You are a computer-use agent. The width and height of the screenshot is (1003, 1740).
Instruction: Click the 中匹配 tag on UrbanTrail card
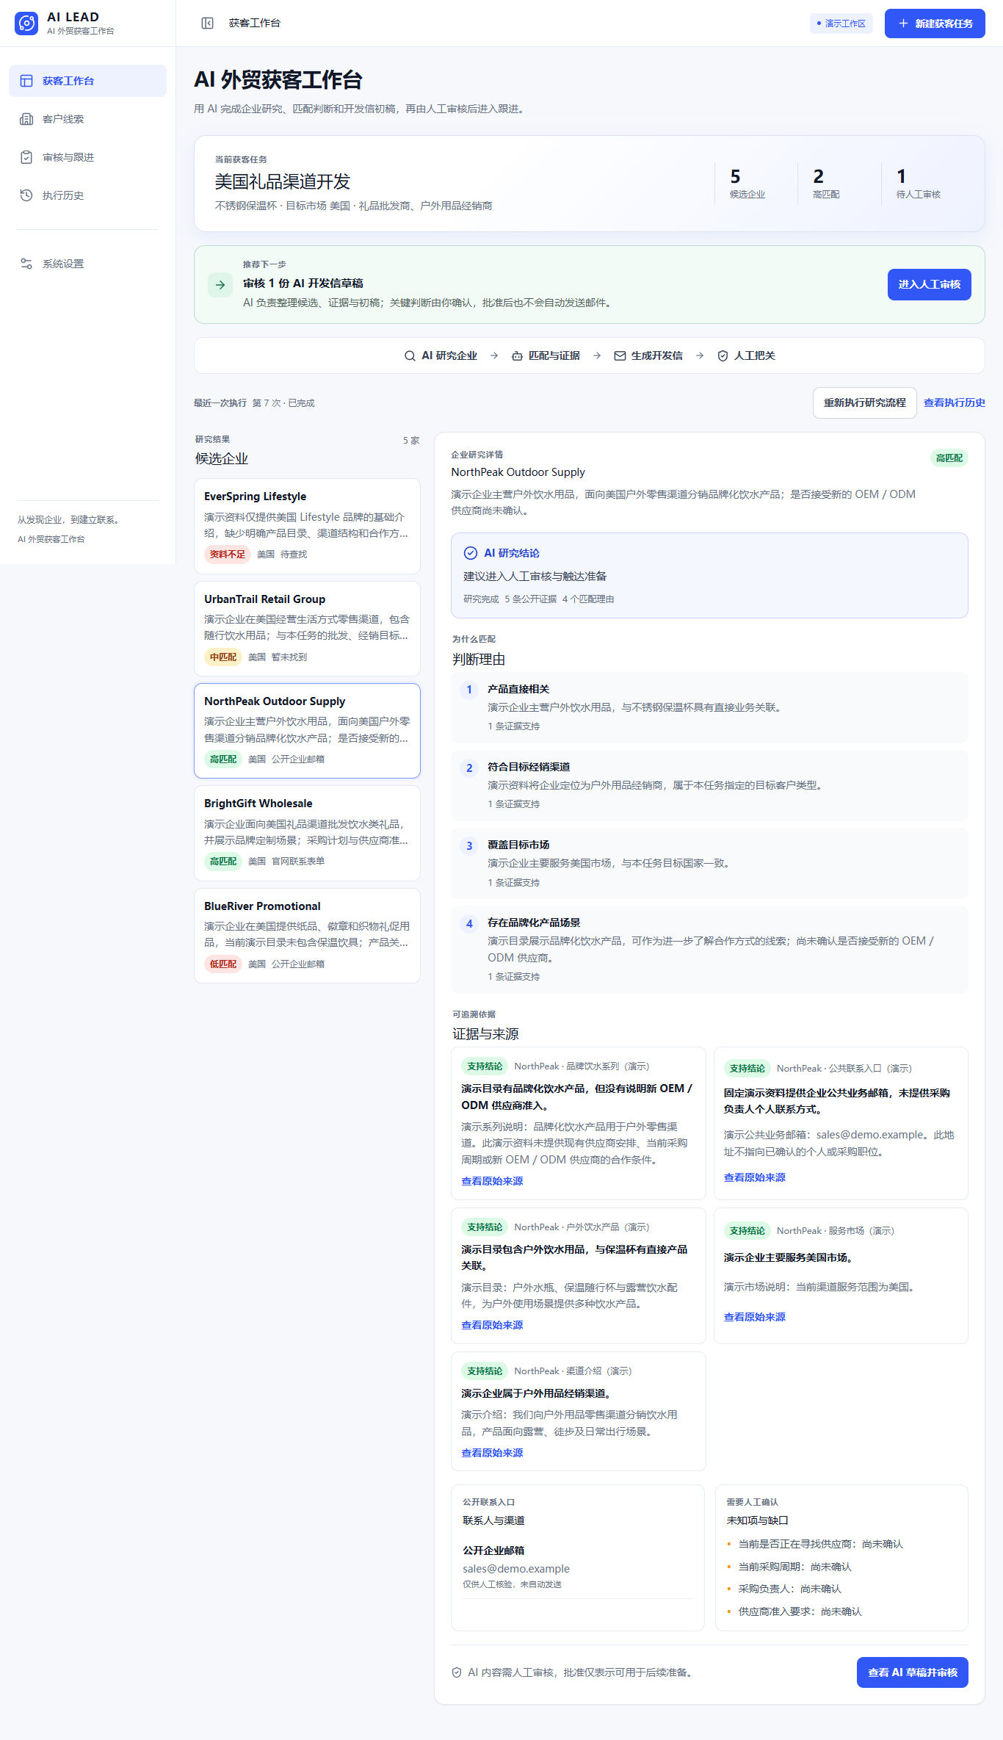[223, 657]
